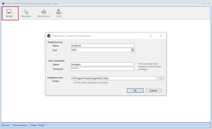Focus the Database host Name field
This screenshot has width=212, height=129.
103,45
